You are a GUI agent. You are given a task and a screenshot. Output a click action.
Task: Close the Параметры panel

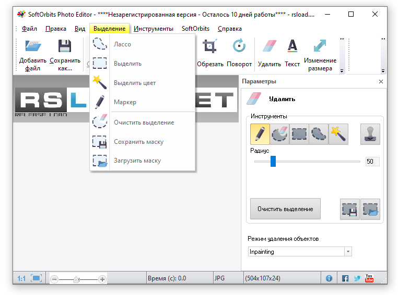point(381,81)
